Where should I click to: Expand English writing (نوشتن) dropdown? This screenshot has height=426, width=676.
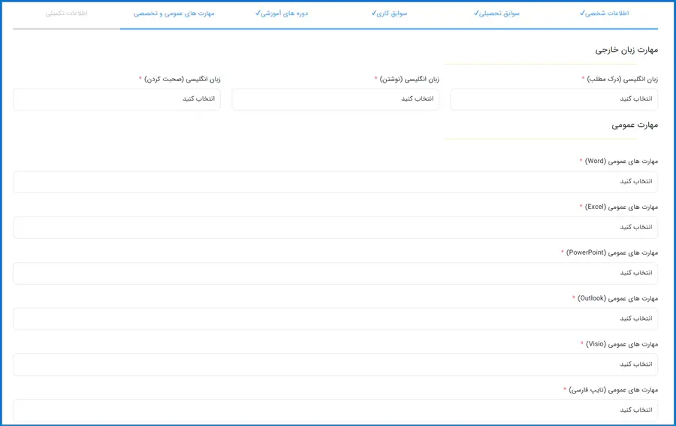click(x=335, y=99)
